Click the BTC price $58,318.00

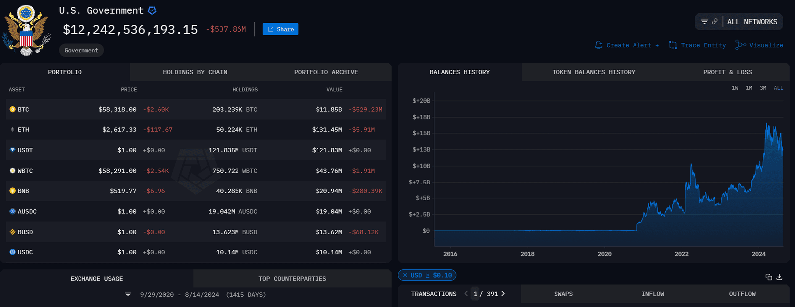[117, 109]
